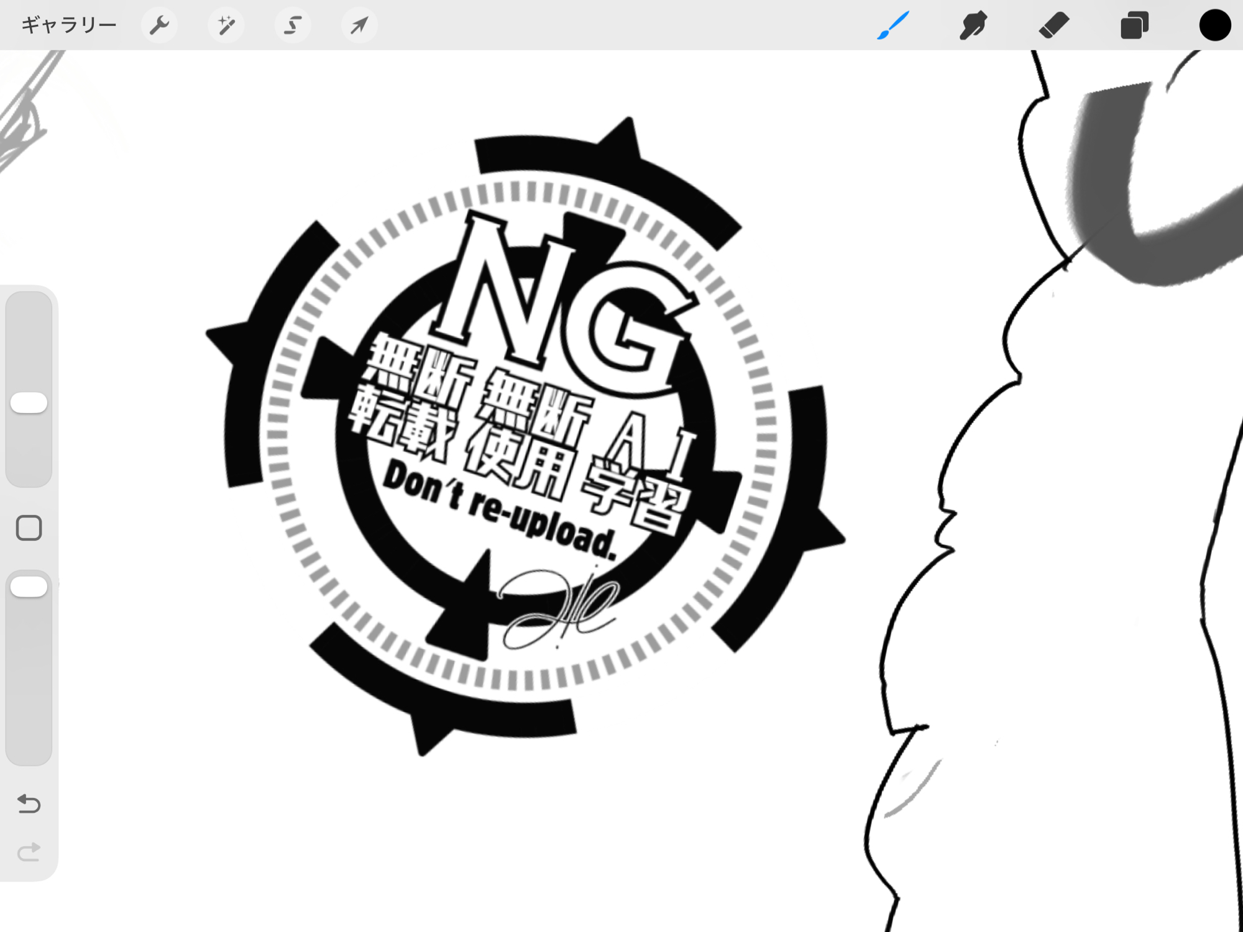
Task: Open the Actions wrench menu
Action: (x=159, y=25)
